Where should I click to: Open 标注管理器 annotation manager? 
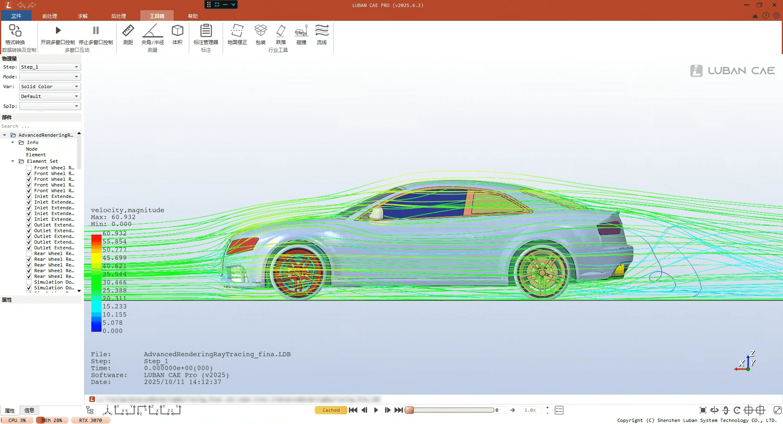coord(206,34)
